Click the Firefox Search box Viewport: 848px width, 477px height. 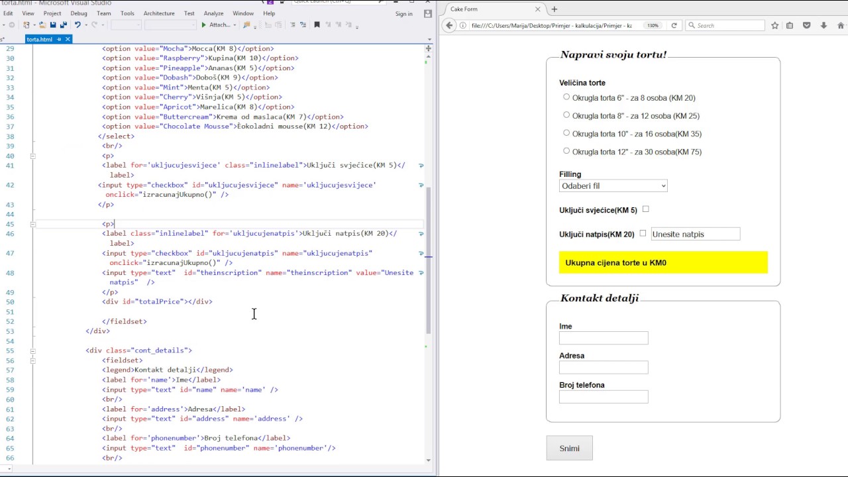click(725, 25)
